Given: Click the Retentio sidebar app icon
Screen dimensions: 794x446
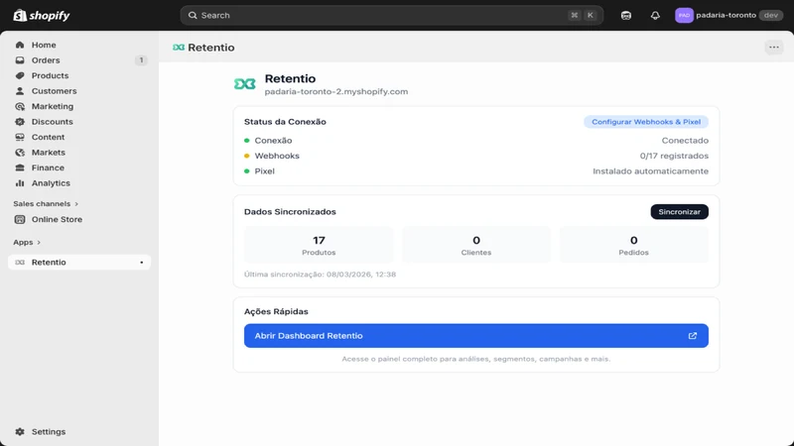Looking at the screenshot, I should (20, 262).
